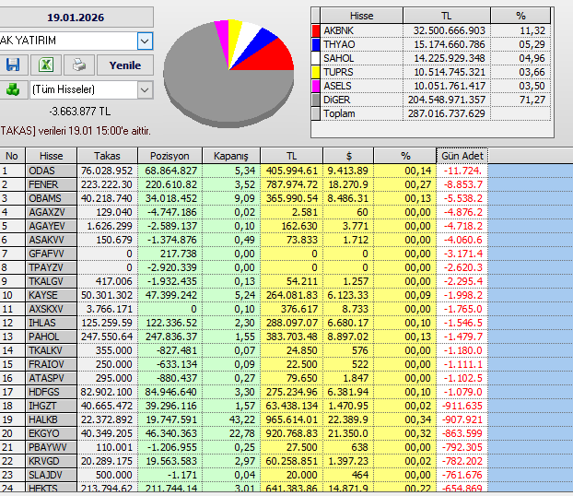This screenshot has width=573, height=496.
Task: Click the Toplam value 287.016.737.629
Action: (447, 113)
